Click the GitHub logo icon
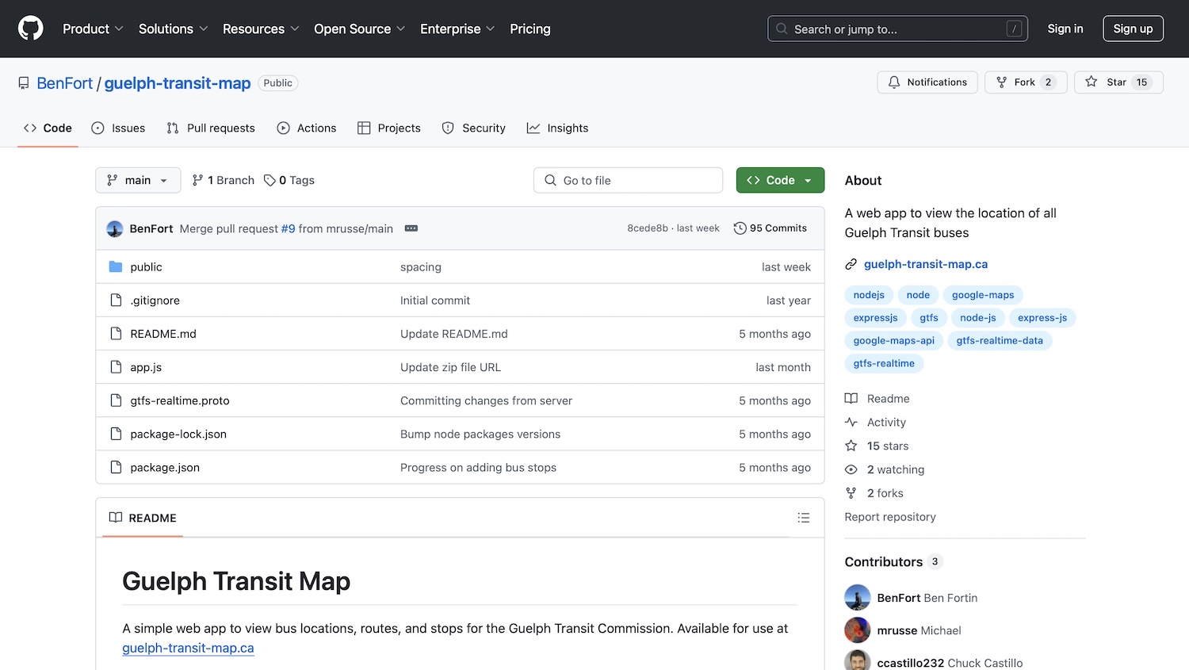The height and width of the screenshot is (670, 1189). pyautogui.click(x=31, y=29)
